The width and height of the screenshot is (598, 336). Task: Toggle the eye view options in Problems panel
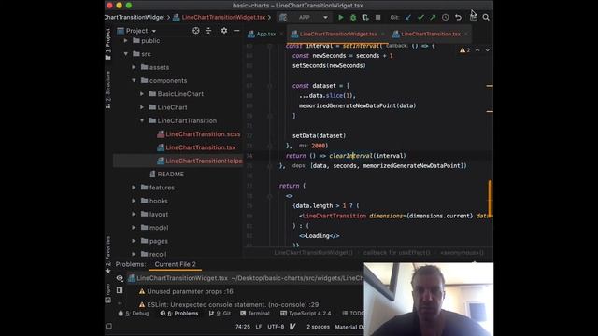pos(120,278)
